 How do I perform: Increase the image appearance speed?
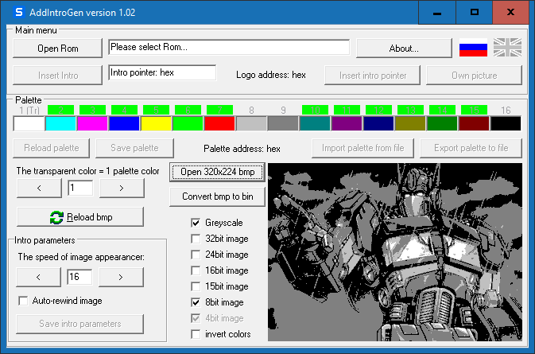tap(121, 277)
